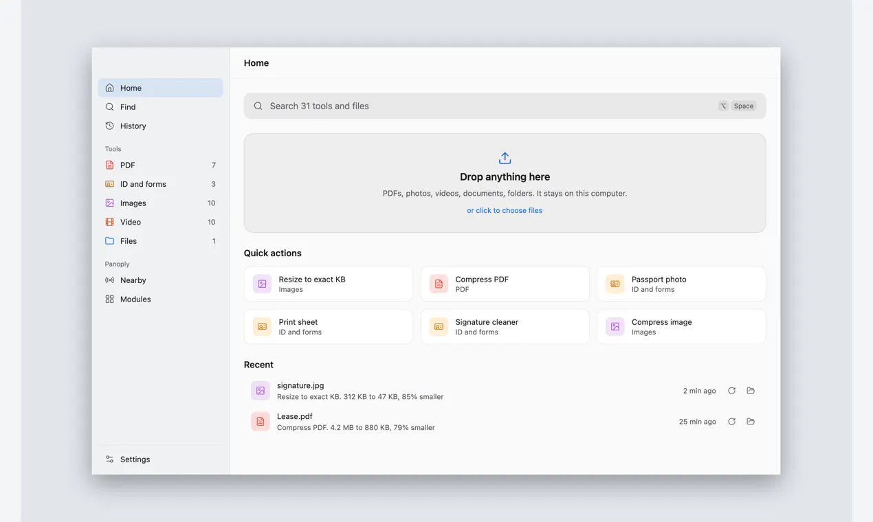
Task: Open Nearby under Panoply
Action: 160,280
